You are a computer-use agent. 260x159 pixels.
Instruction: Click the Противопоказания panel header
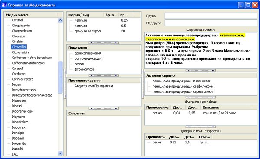click(x=104, y=81)
